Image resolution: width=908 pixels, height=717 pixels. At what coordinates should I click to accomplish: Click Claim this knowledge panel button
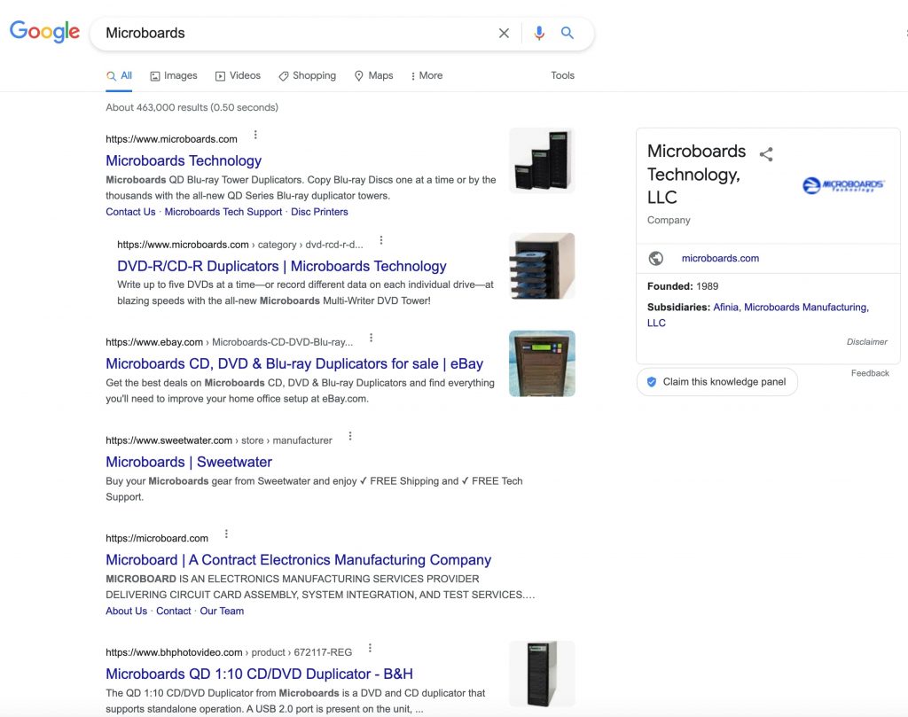click(x=716, y=382)
